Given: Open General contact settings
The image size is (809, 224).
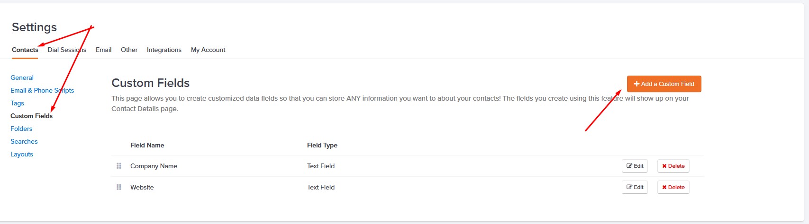Looking at the screenshot, I should 22,78.
